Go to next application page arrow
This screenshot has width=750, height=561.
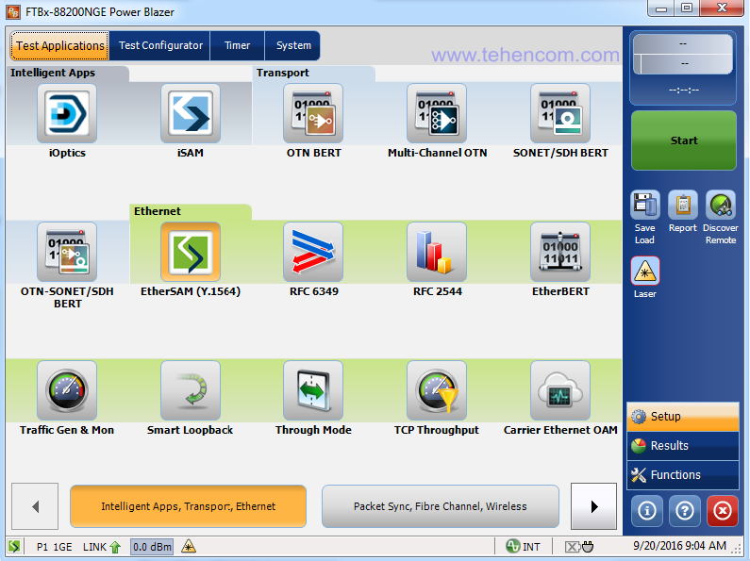[594, 506]
